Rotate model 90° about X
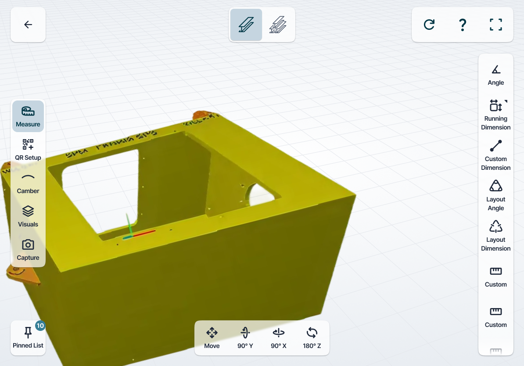 point(278,338)
